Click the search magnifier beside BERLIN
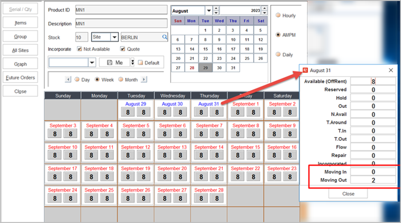 tap(164, 37)
